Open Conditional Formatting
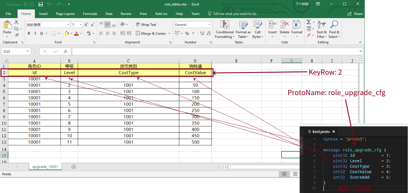The height and width of the screenshot is (193, 408). pos(224,29)
